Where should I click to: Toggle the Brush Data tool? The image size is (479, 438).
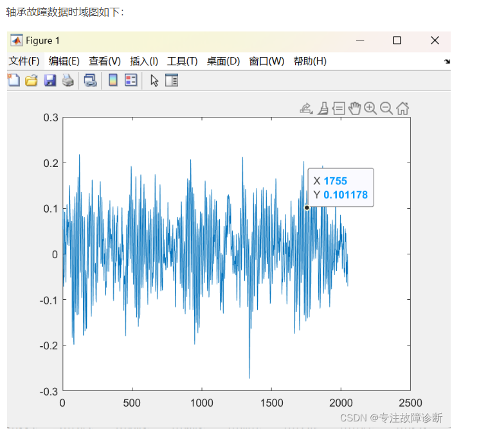tap(323, 108)
